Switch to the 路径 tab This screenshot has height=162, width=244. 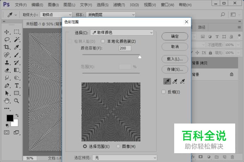click(x=202, y=27)
